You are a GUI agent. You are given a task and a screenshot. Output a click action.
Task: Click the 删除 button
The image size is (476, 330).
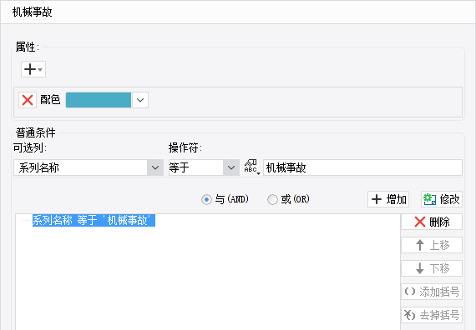[432, 222]
